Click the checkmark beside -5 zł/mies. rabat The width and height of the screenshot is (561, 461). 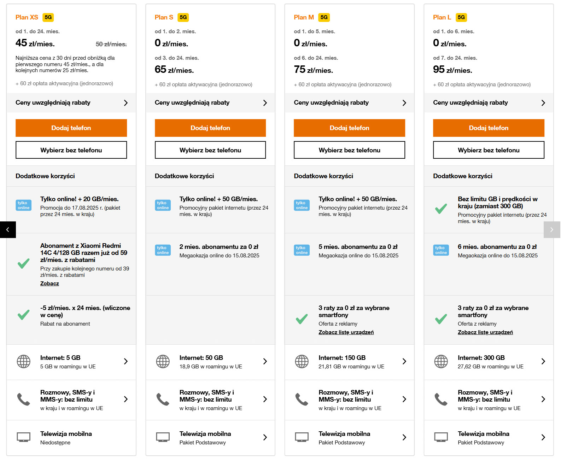pos(24,315)
